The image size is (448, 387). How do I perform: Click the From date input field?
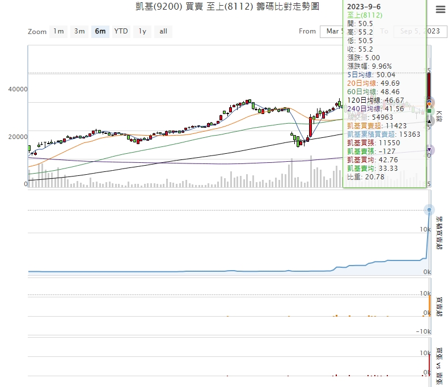[332, 31]
